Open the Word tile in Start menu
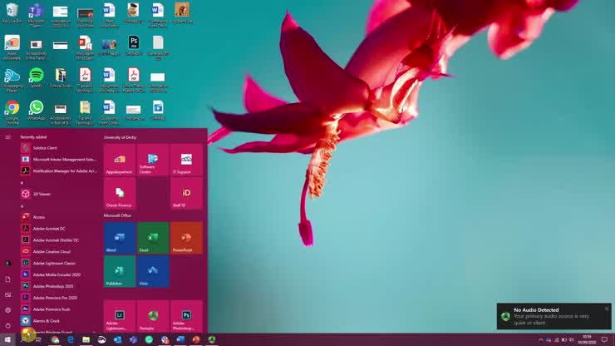The width and height of the screenshot is (615, 346). [120, 238]
